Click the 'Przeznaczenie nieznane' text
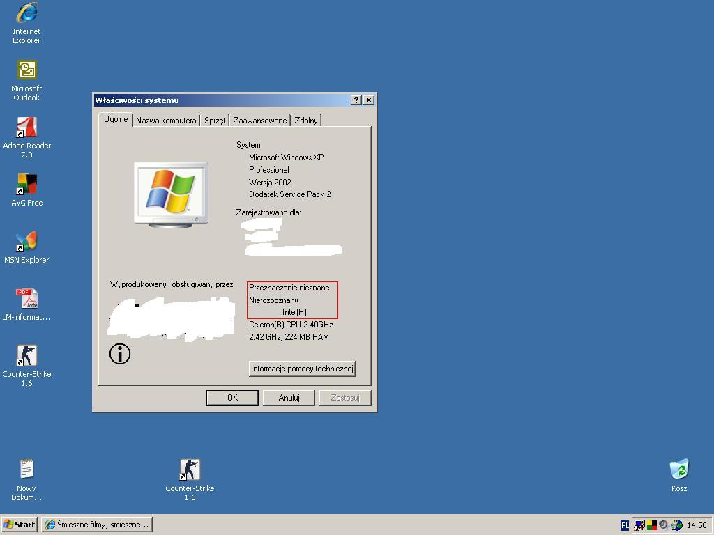The width and height of the screenshot is (714, 535). click(289, 288)
